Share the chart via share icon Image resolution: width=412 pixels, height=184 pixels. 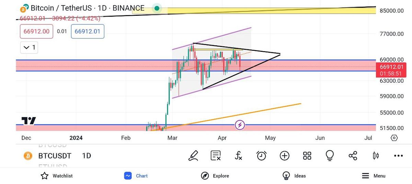click(x=353, y=156)
